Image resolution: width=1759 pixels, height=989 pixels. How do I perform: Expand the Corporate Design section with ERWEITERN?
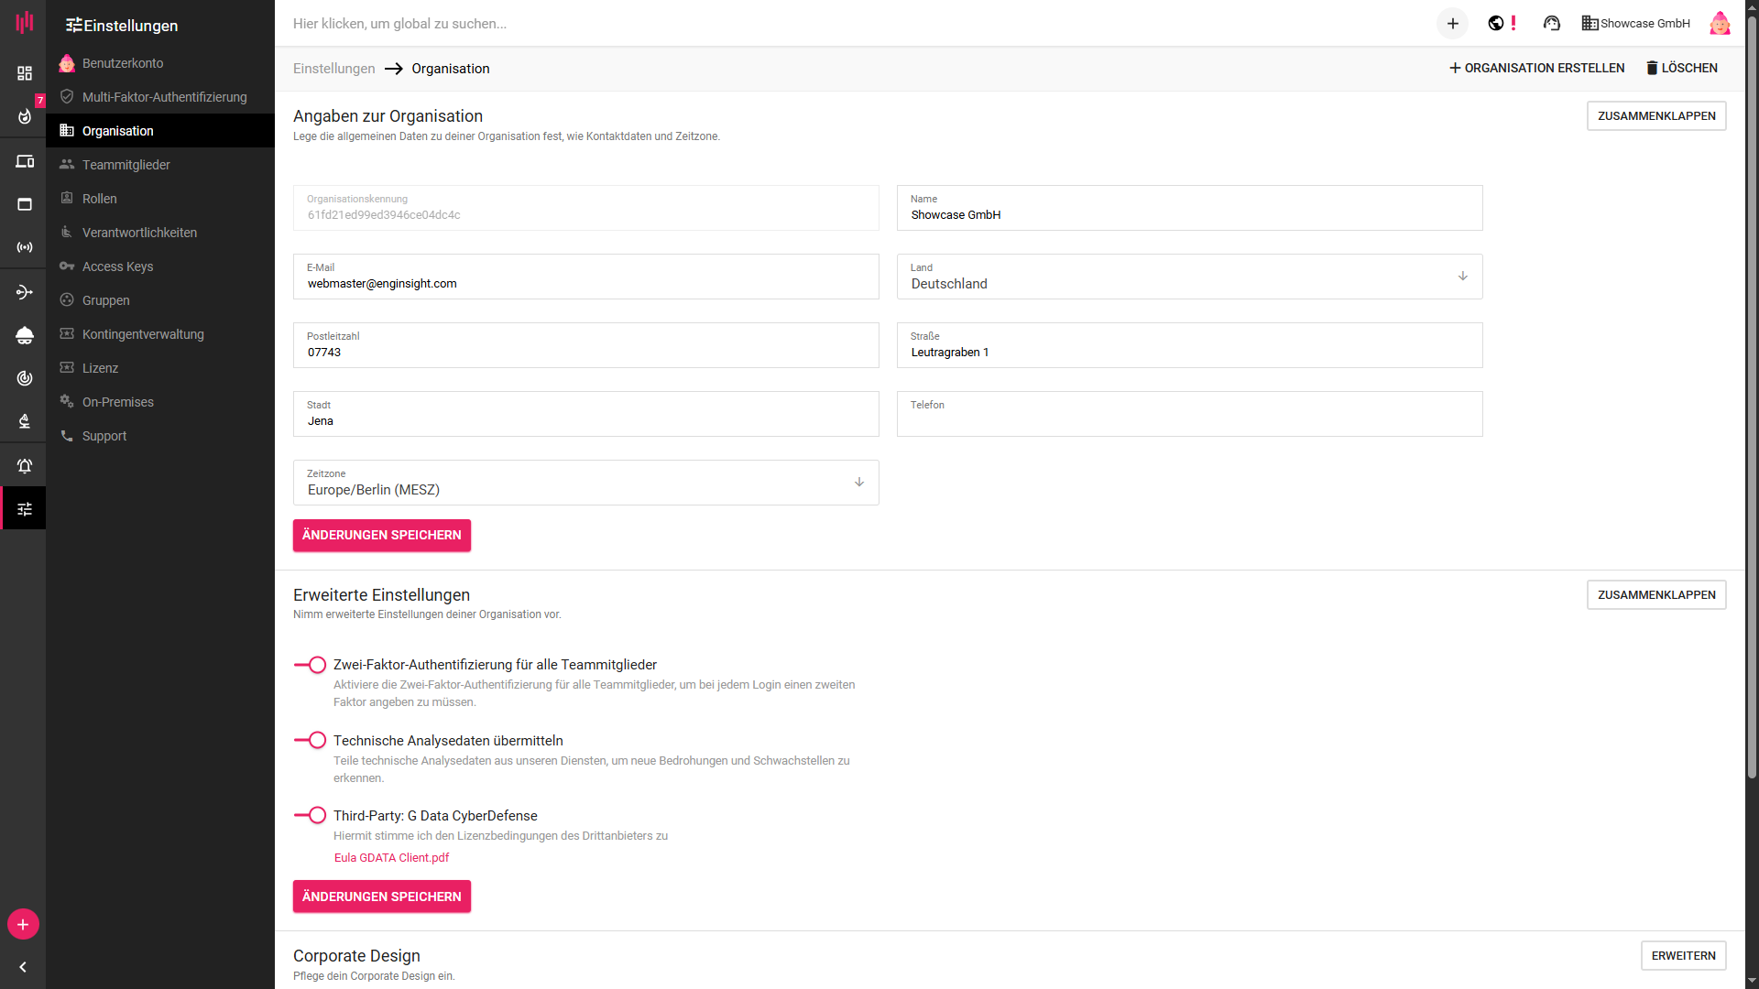[x=1683, y=955]
